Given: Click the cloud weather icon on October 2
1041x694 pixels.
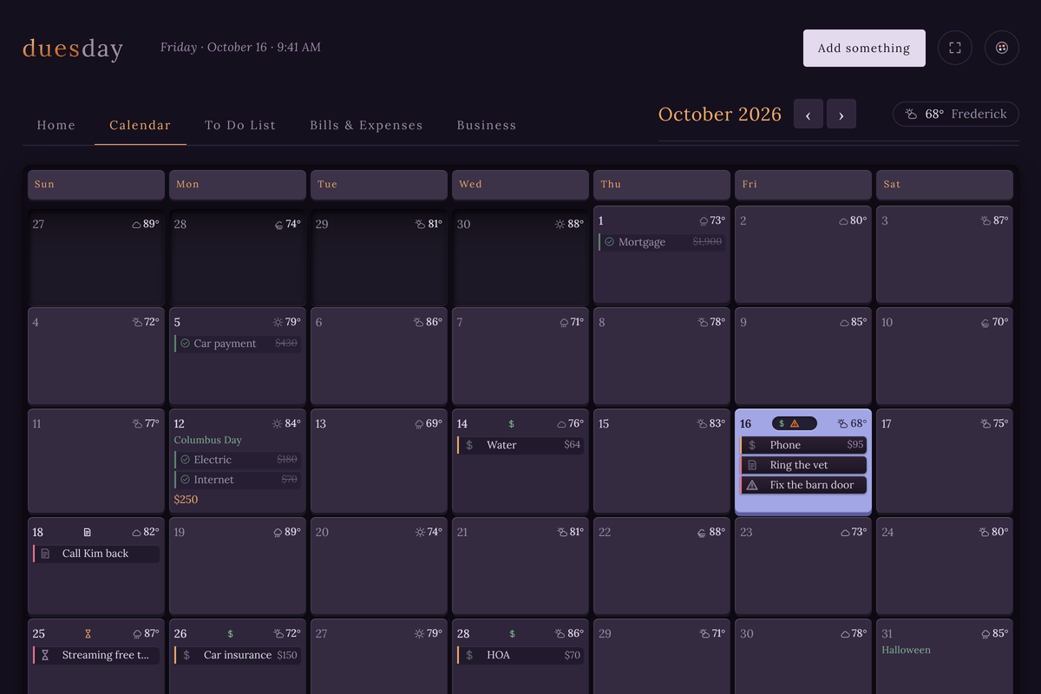Looking at the screenshot, I should [842, 221].
